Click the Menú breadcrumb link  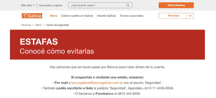click(39, 25)
